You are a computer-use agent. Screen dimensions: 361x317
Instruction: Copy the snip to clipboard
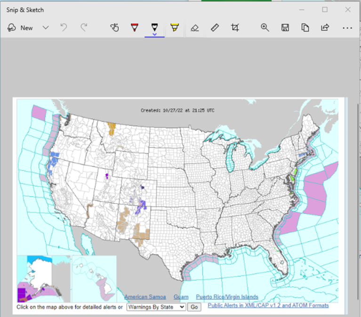tap(305, 28)
